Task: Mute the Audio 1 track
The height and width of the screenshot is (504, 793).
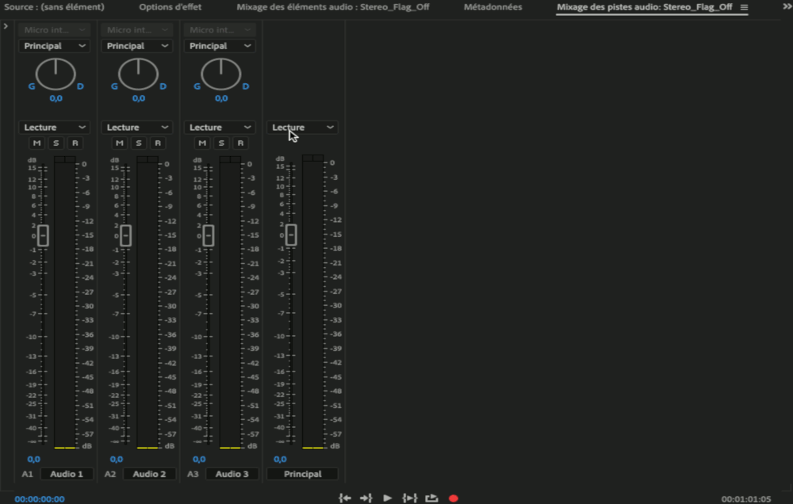Action: [x=36, y=143]
